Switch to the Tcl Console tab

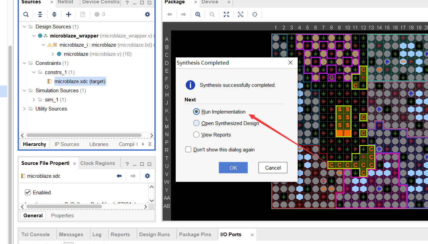coord(36,235)
